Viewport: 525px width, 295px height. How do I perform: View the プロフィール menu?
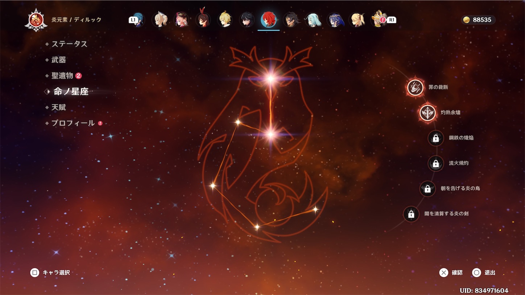(73, 123)
